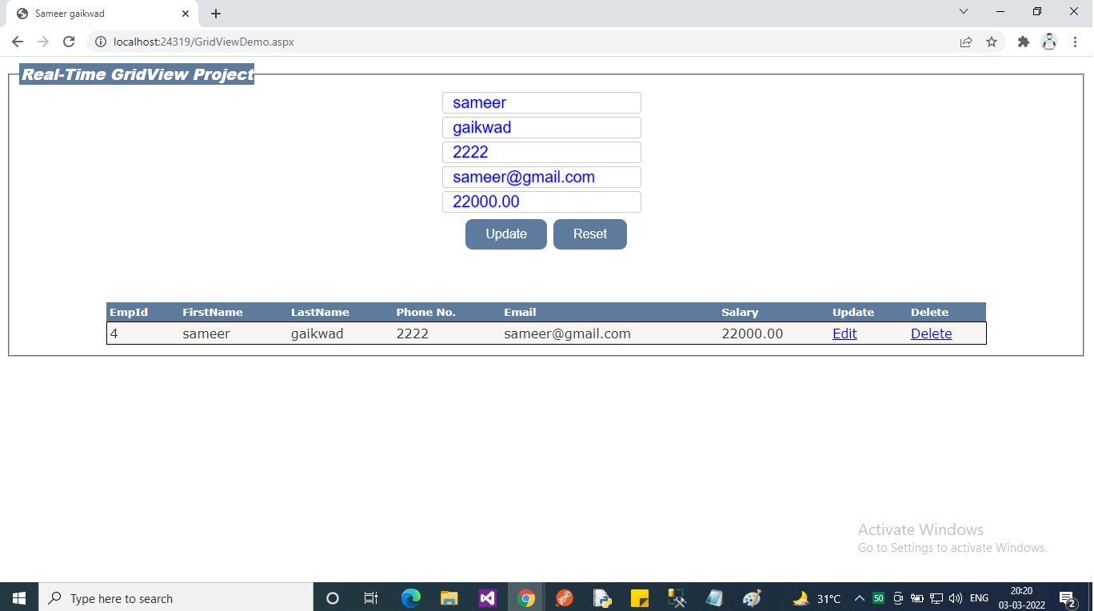Open the network tray icon
Screen dimensions: 1094x611
pos(936,597)
